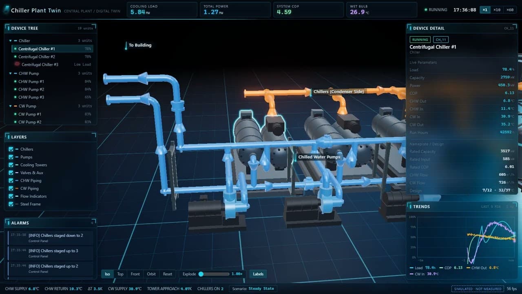Open the 'Chillers staged up to 2' alarm
Image resolution: width=522 pixels, height=294 pixels.
[x=51, y=268]
